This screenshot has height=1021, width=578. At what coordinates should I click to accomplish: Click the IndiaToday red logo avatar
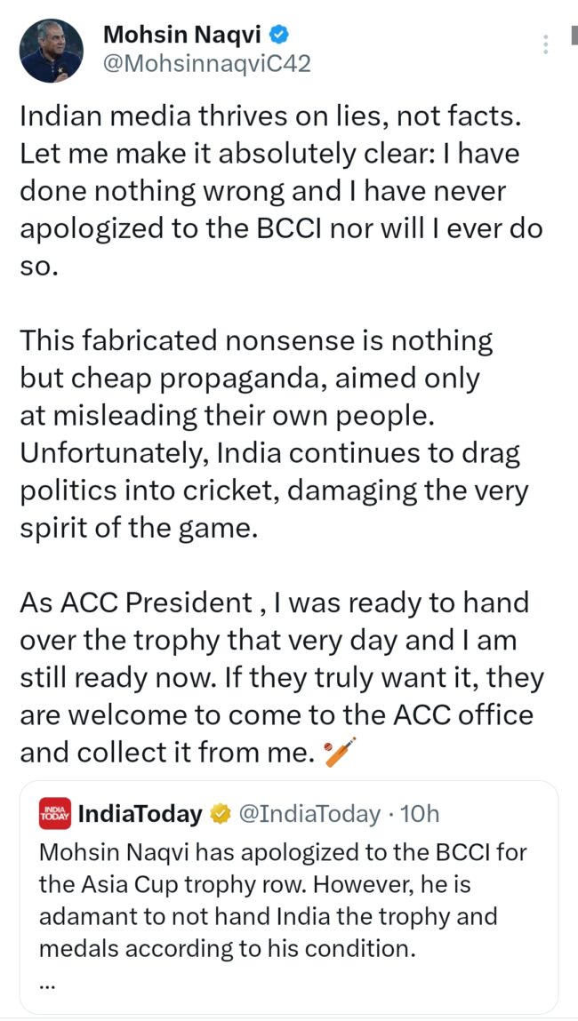tap(55, 813)
